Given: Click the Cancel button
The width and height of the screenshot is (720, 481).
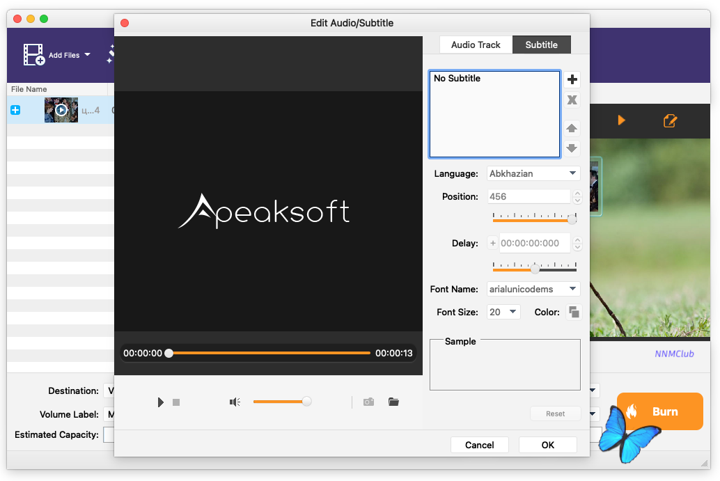Looking at the screenshot, I should [x=479, y=445].
